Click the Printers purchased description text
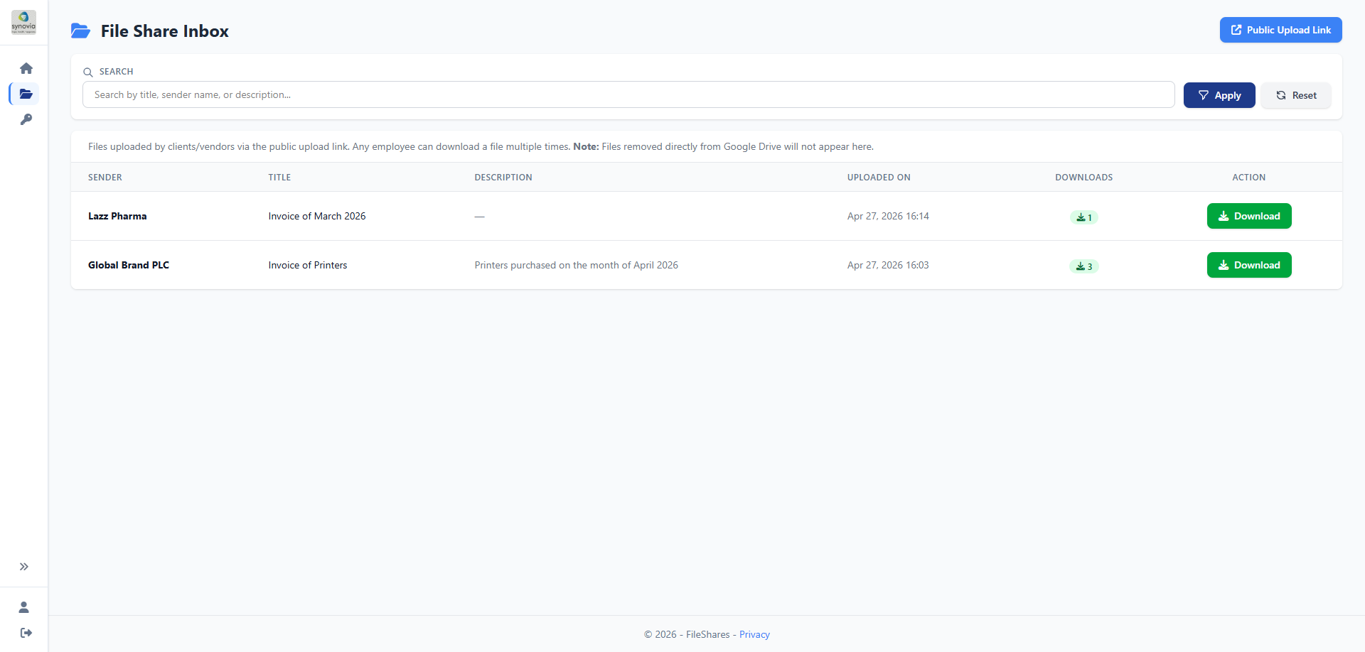Viewport: 1365px width, 652px height. 577,265
